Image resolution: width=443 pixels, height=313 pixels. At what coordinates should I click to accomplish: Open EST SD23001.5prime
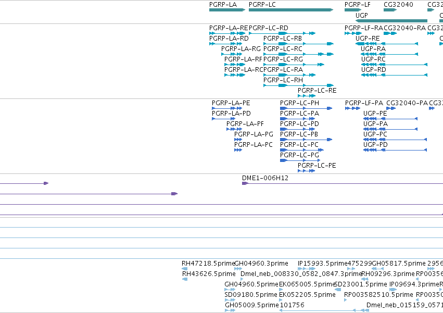coord(361,284)
